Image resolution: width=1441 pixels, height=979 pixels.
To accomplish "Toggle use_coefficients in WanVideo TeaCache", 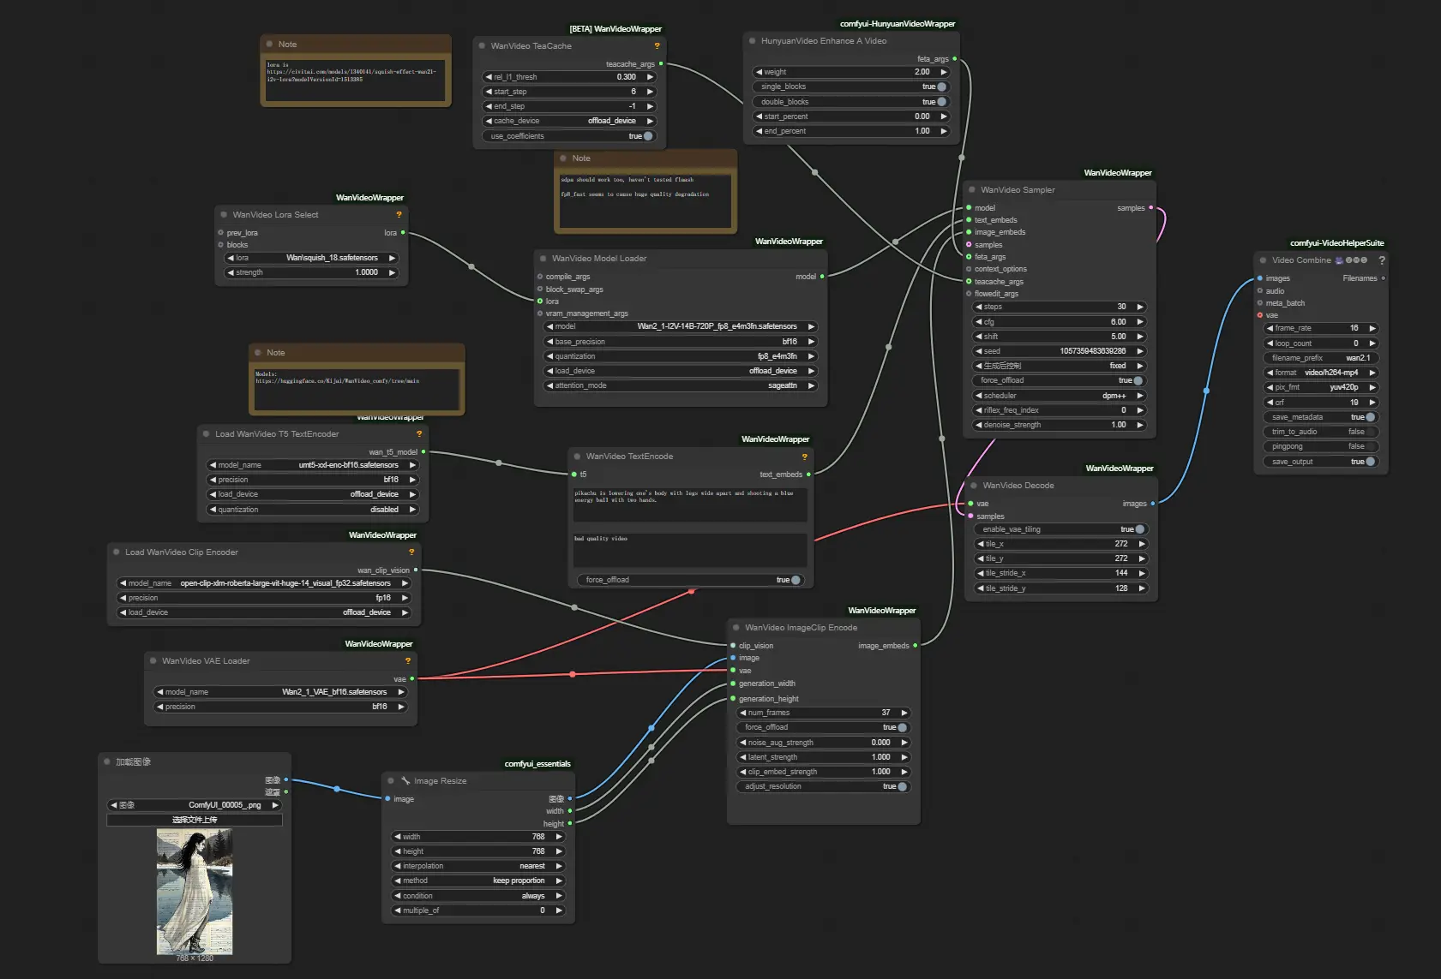I will pyautogui.click(x=647, y=136).
